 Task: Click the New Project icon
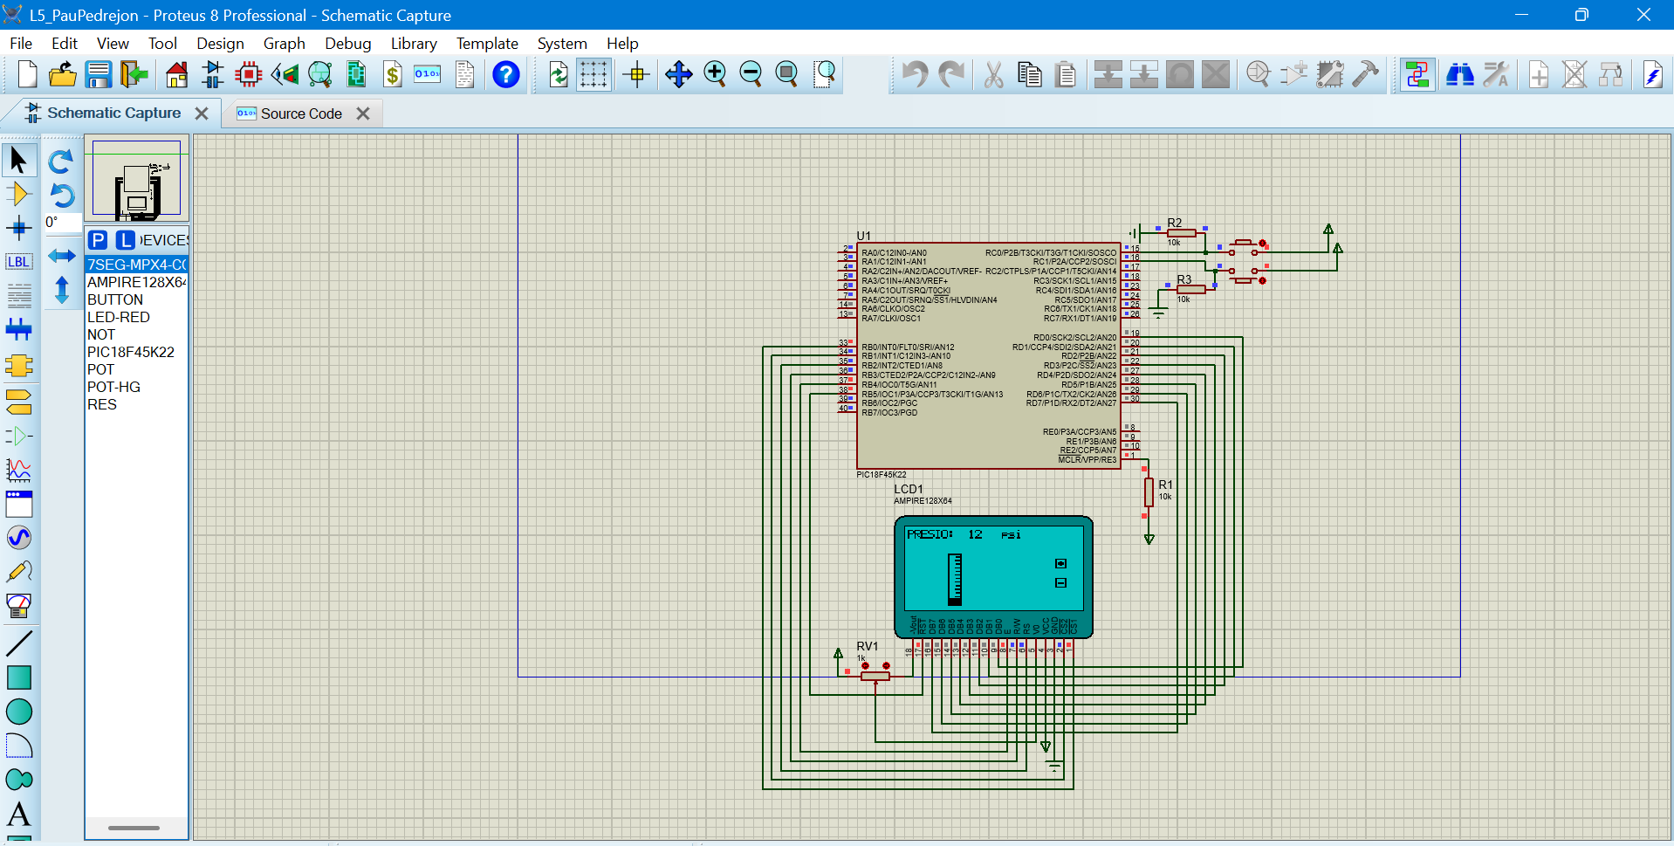(x=27, y=75)
